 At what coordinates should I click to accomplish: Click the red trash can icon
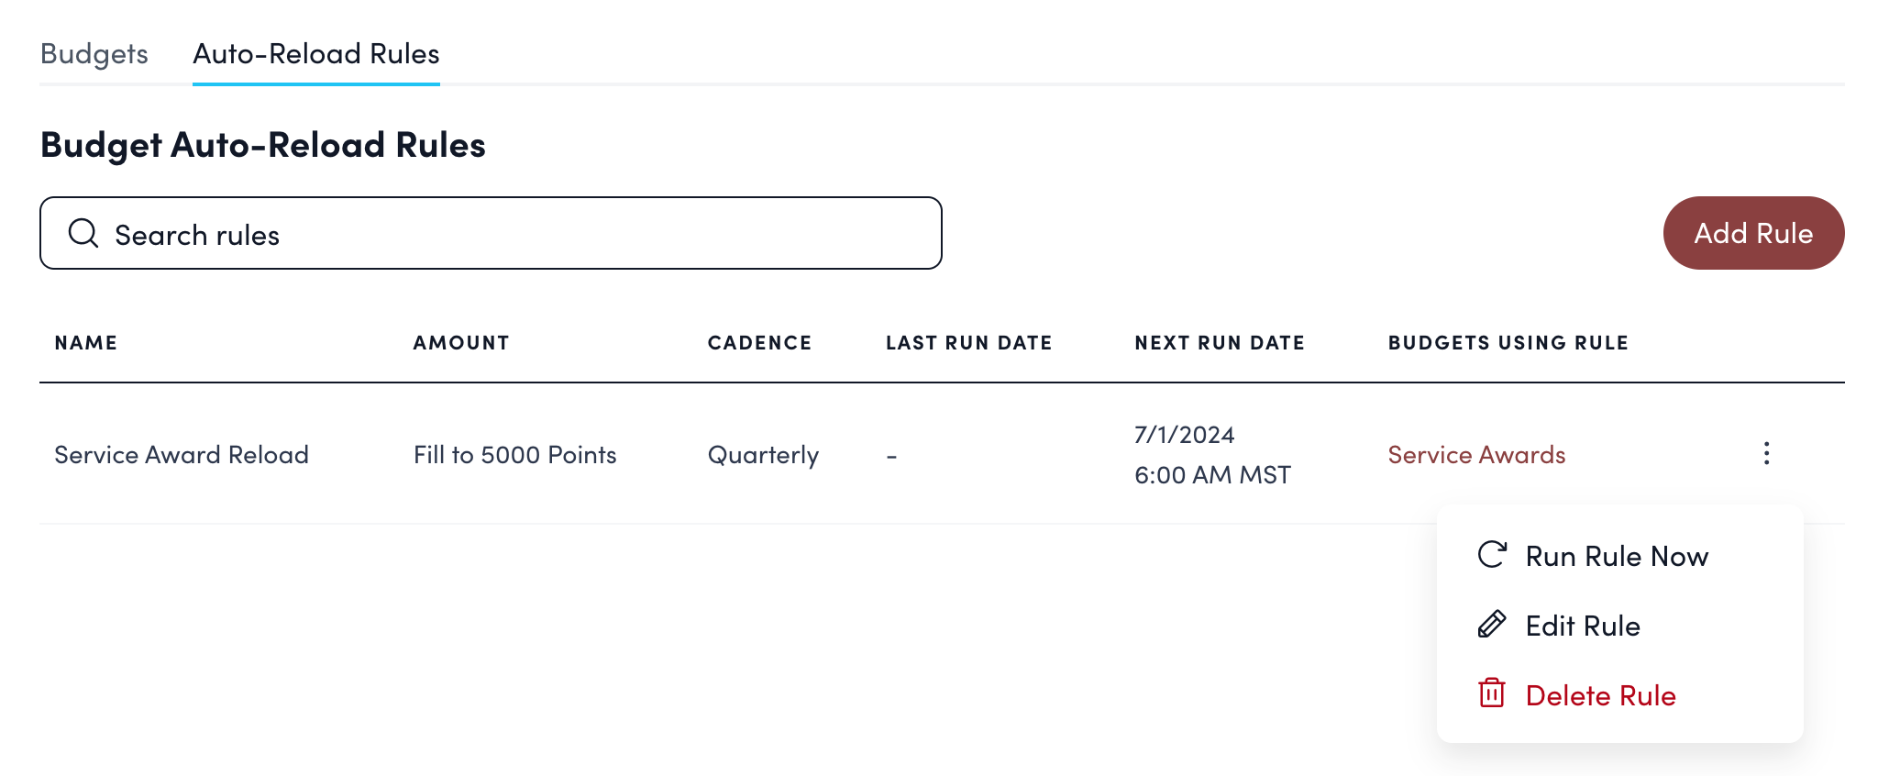click(1492, 694)
